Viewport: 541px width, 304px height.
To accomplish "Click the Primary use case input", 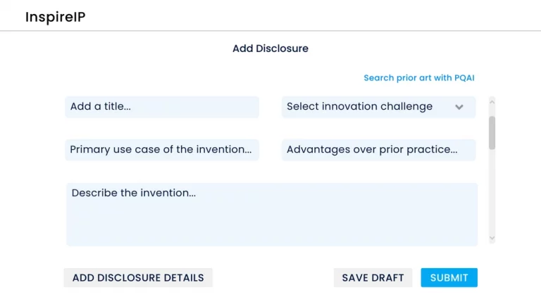I will click(162, 150).
